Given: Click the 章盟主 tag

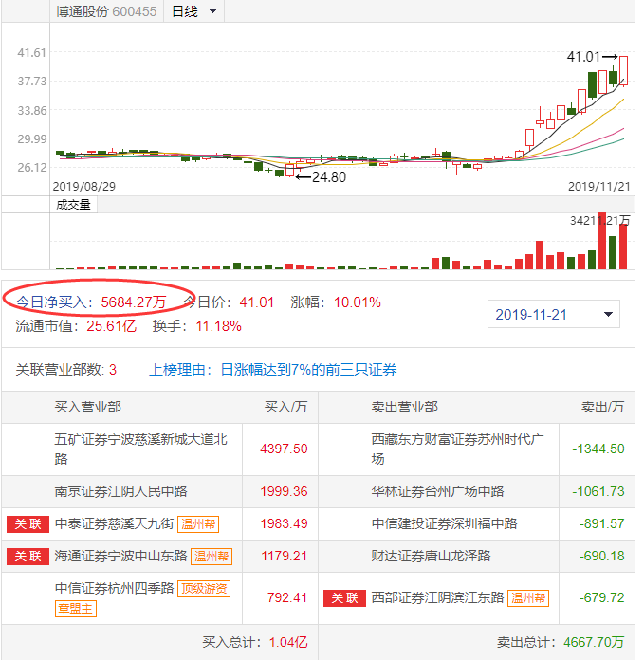Looking at the screenshot, I should [x=75, y=609].
